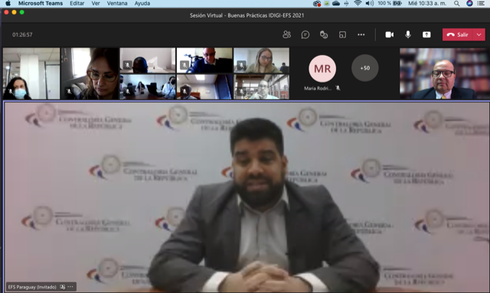
Task: Open the meeting chat panel
Action: point(305,34)
